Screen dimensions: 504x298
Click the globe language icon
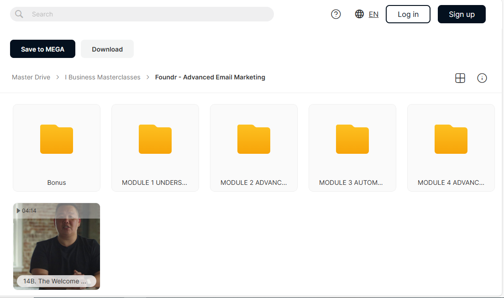click(359, 14)
